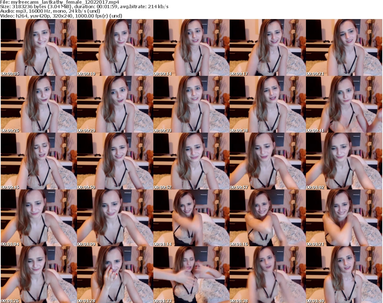
Task: Open the thumbnail timestamped 00:00:10
Action: tap(115, 47)
